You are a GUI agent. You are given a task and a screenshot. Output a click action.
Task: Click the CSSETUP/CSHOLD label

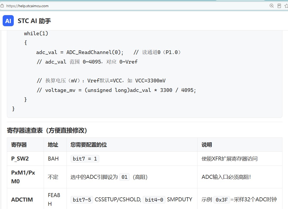(x=118, y=199)
